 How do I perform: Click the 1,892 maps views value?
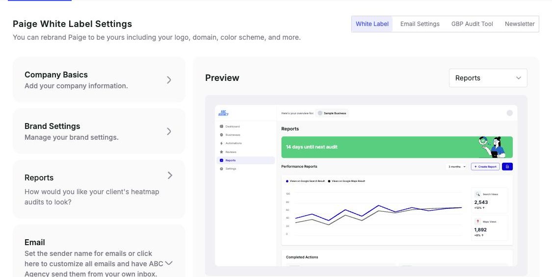click(480, 229)
